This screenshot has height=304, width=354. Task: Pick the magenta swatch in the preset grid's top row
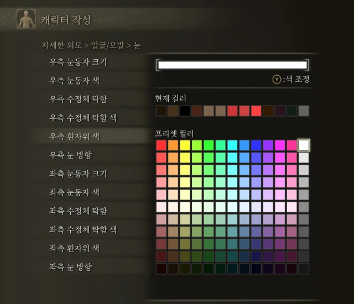[x=280, y=145]
